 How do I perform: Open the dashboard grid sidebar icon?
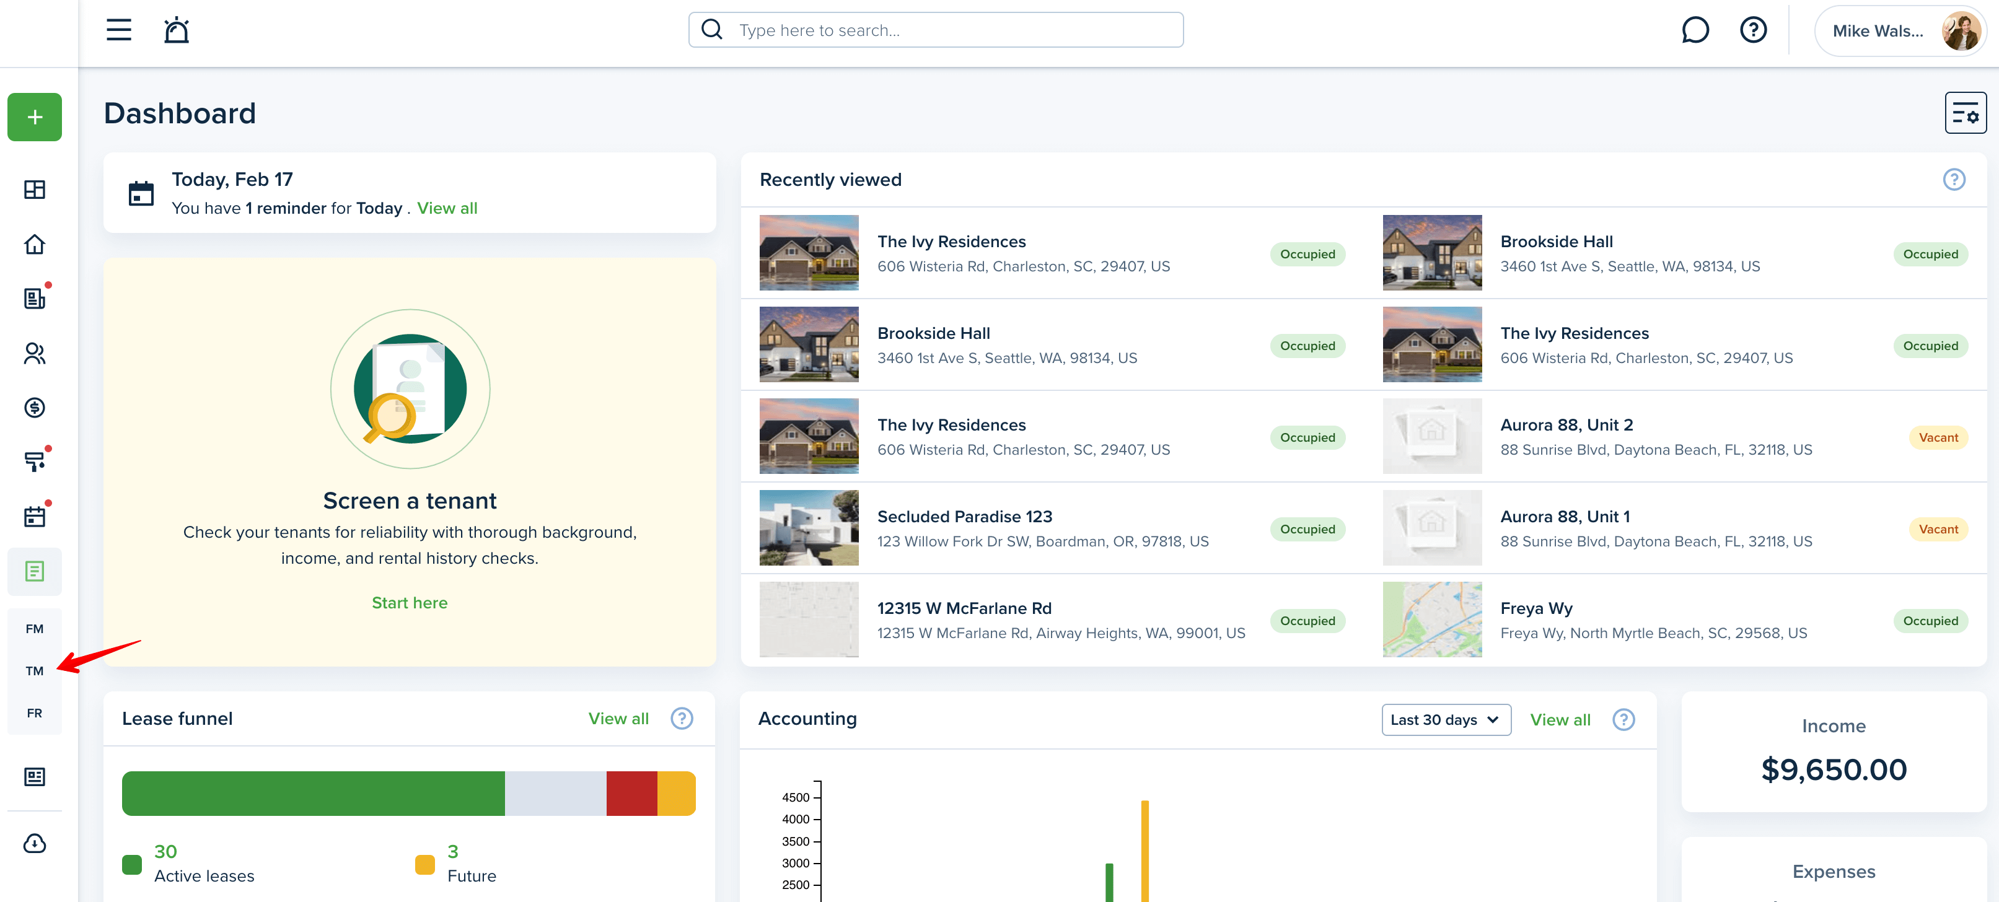point(35,189)
